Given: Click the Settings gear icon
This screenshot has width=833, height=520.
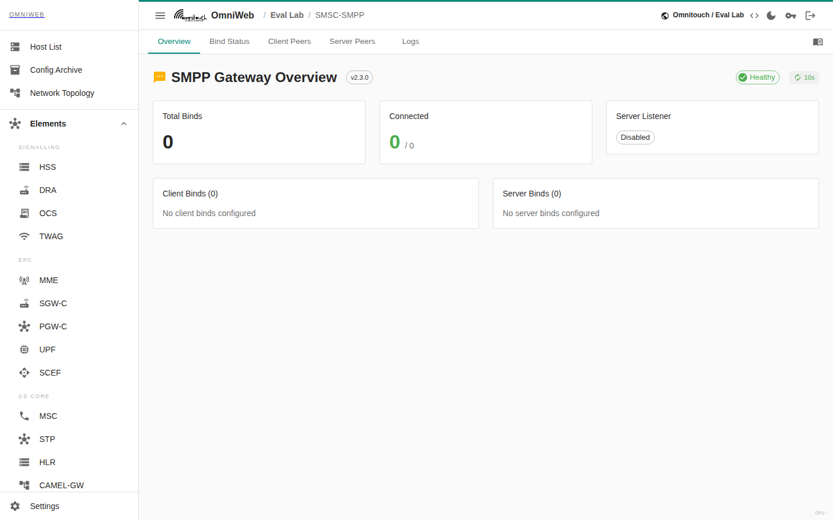Looking at the screenshot, I should click(x=15, y=506).
